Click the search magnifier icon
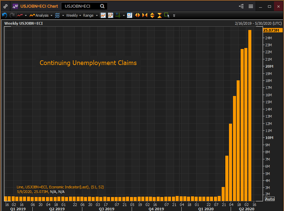 (102, 6)
